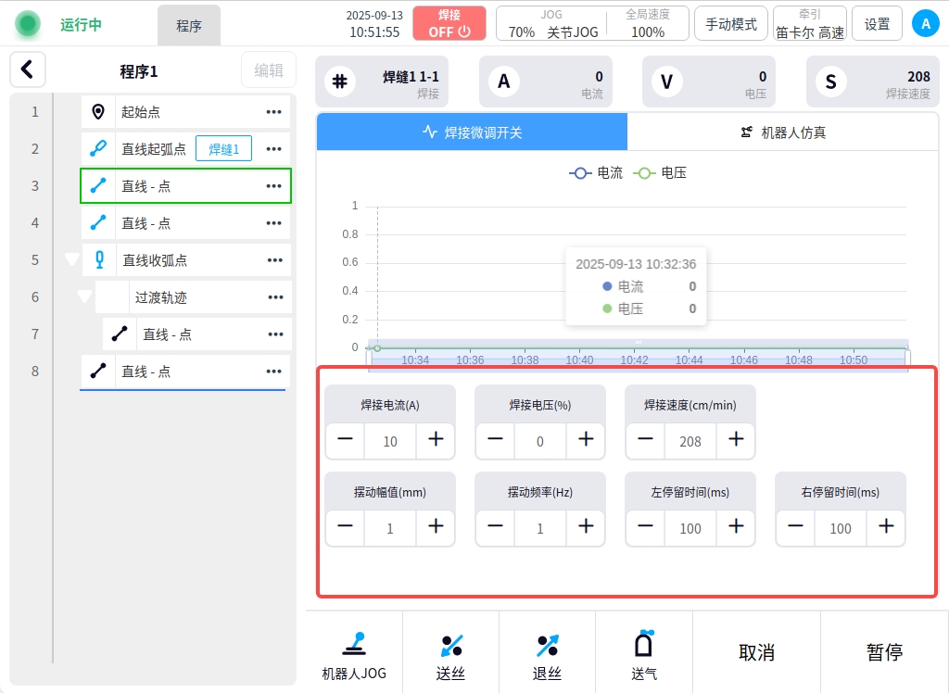Click the 设置 button
The image size is (949, 693).
pyautogui.click(x=877, y=24)
